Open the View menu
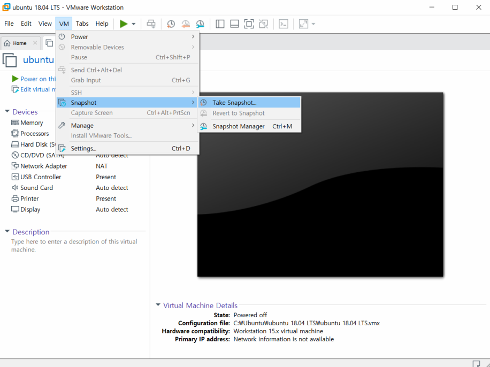This screenshot has width=490, height=367. (45, 24)
